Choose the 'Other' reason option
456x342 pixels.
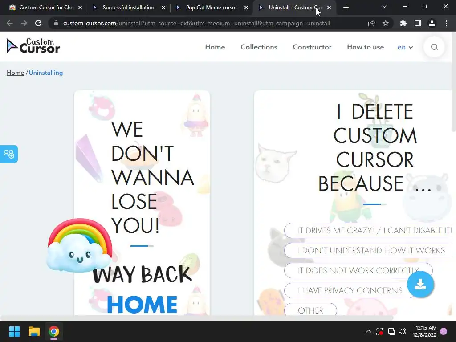pos(310,310)
